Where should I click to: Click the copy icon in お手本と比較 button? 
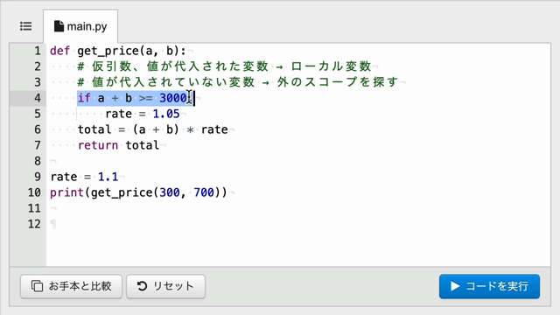pyautogui.click(x=37, y=286)
